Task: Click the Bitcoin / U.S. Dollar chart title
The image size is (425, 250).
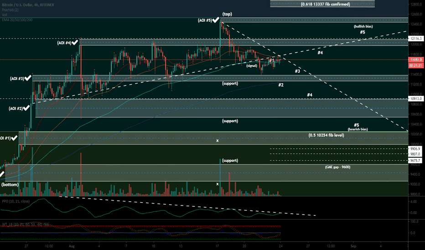Action: (28, 5)
